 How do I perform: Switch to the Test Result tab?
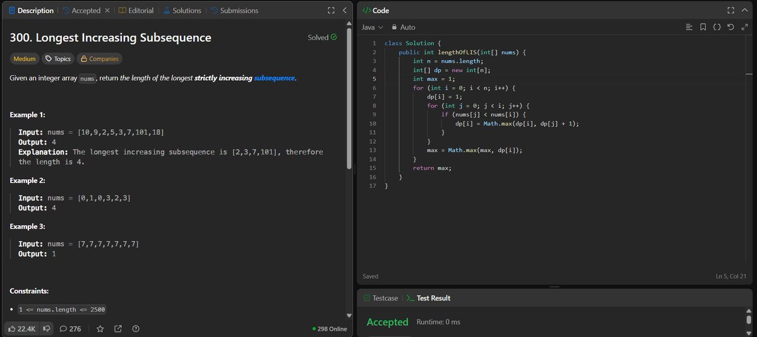429,299
